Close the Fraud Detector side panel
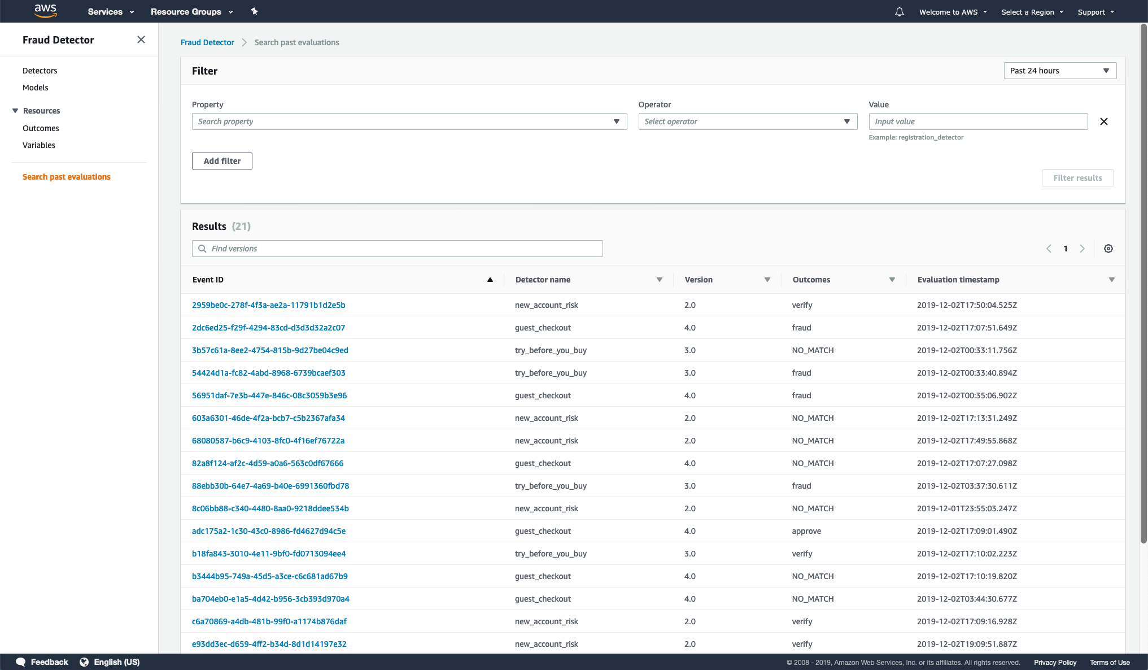 coord(141,40)
